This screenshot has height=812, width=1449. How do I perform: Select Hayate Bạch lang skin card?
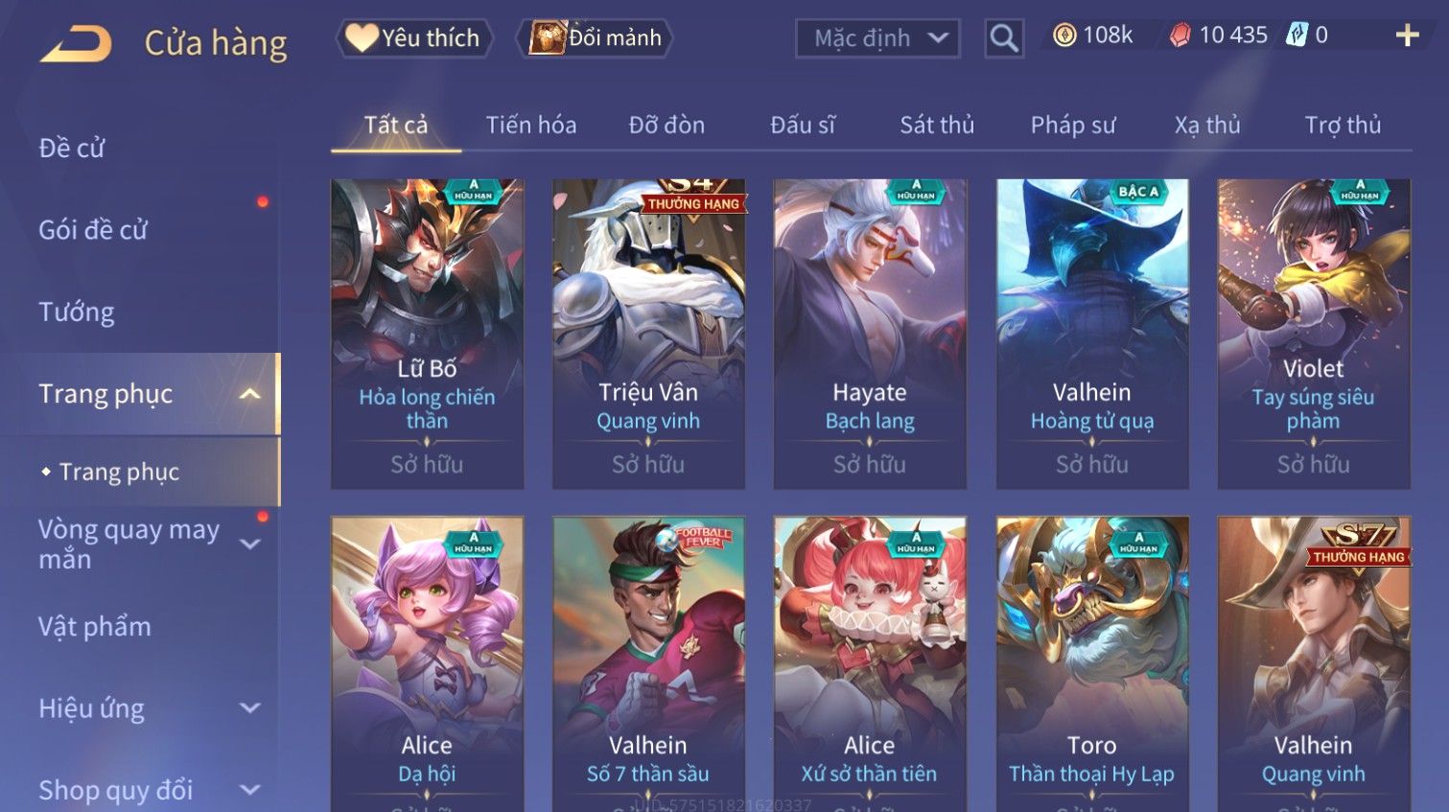[870, 334]
